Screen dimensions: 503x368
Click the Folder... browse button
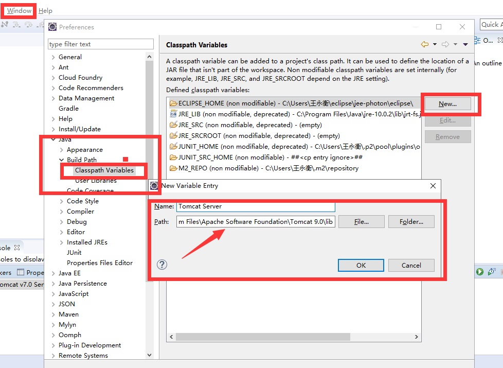pyautogui.click(x=411, y=221)
